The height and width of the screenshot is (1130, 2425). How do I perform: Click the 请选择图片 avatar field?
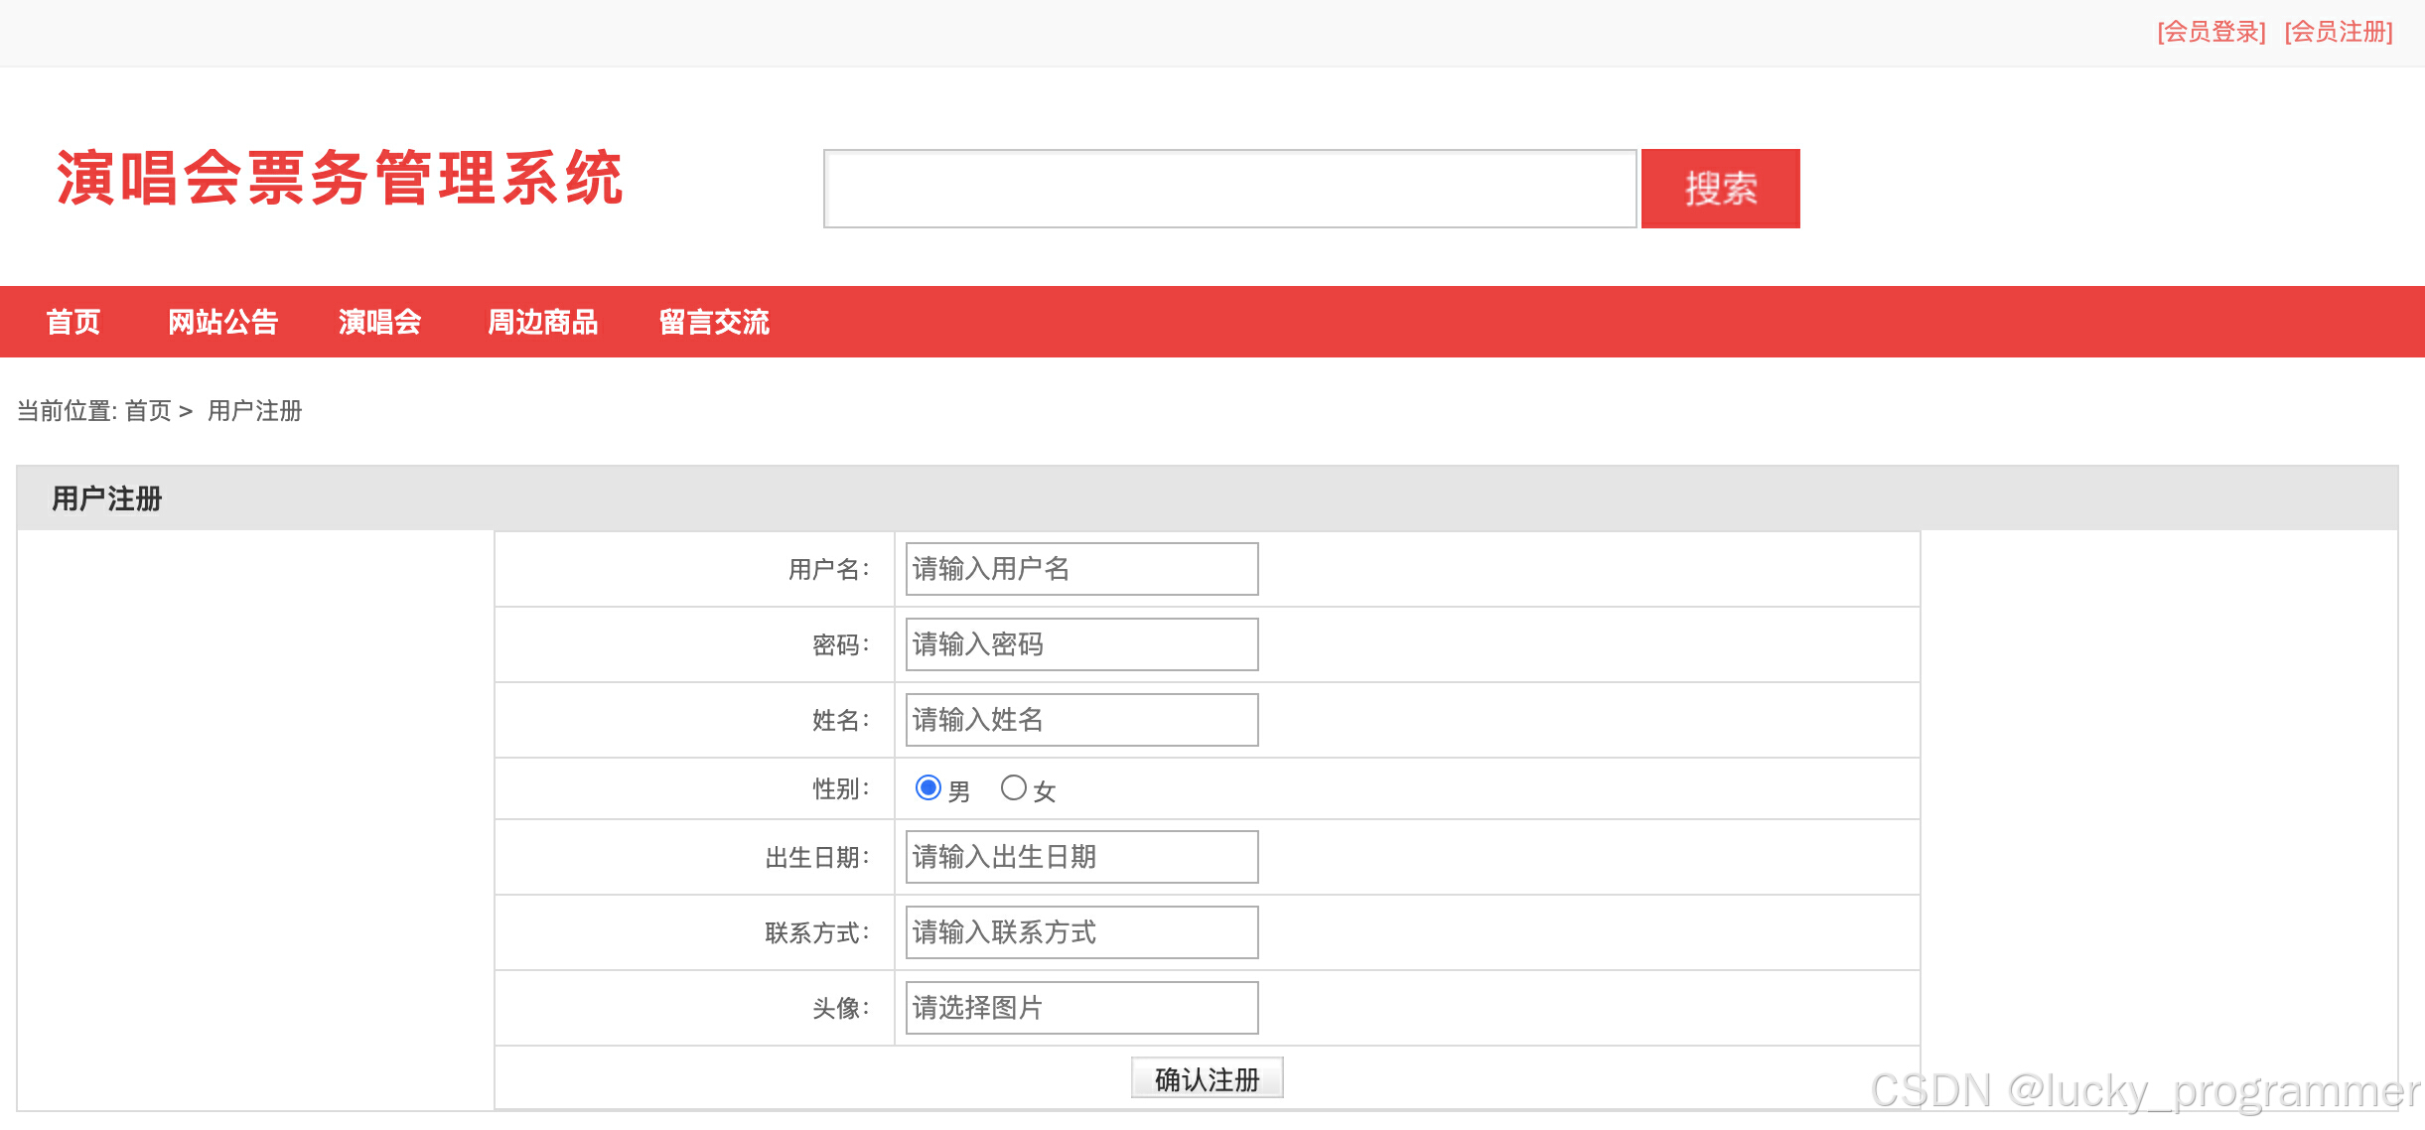(x=1081, y=1008)
